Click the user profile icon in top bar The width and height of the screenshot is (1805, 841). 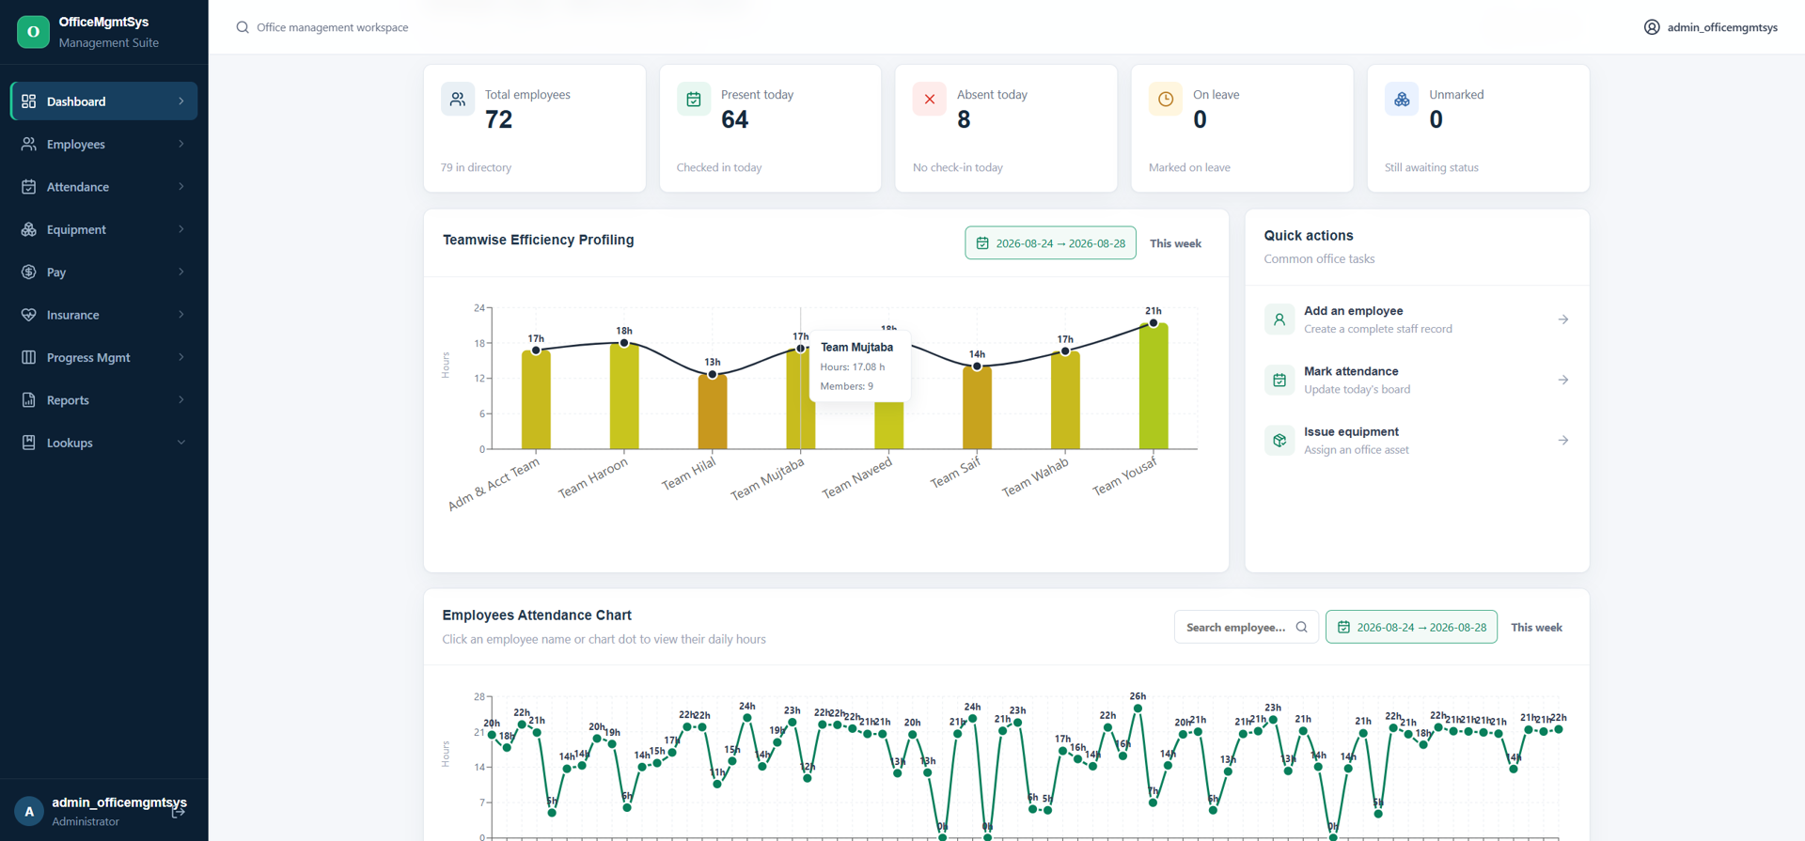click(1652, 27)
